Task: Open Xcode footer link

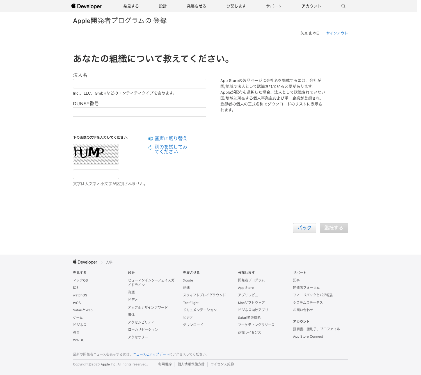Action: [188, 280]
